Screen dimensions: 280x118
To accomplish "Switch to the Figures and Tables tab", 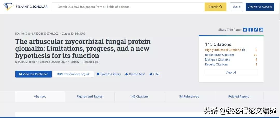I will (90, 97).
